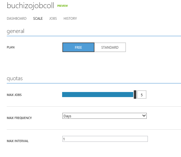Open the HISTORY tab

coord(70,19)
